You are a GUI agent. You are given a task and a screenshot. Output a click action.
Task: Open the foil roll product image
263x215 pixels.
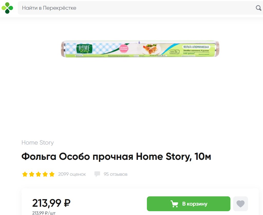click(x=140, y=49)
